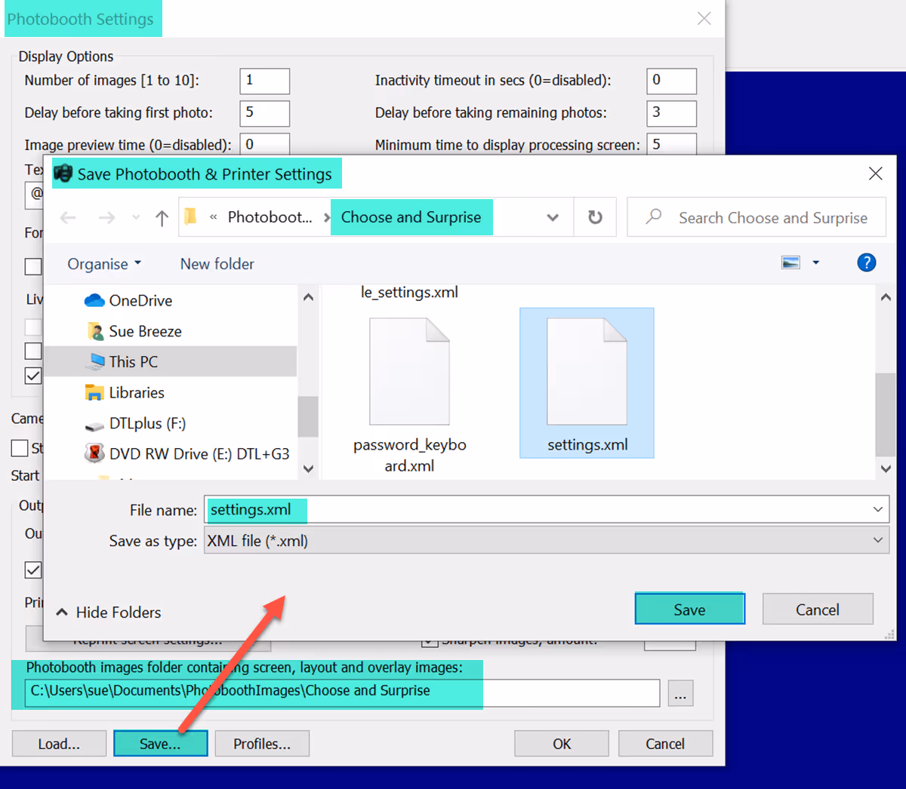906x789 pixels.
Task: Click Save... in Photobooth Settings
Action: pyautogui.click(x=160, y=744)
